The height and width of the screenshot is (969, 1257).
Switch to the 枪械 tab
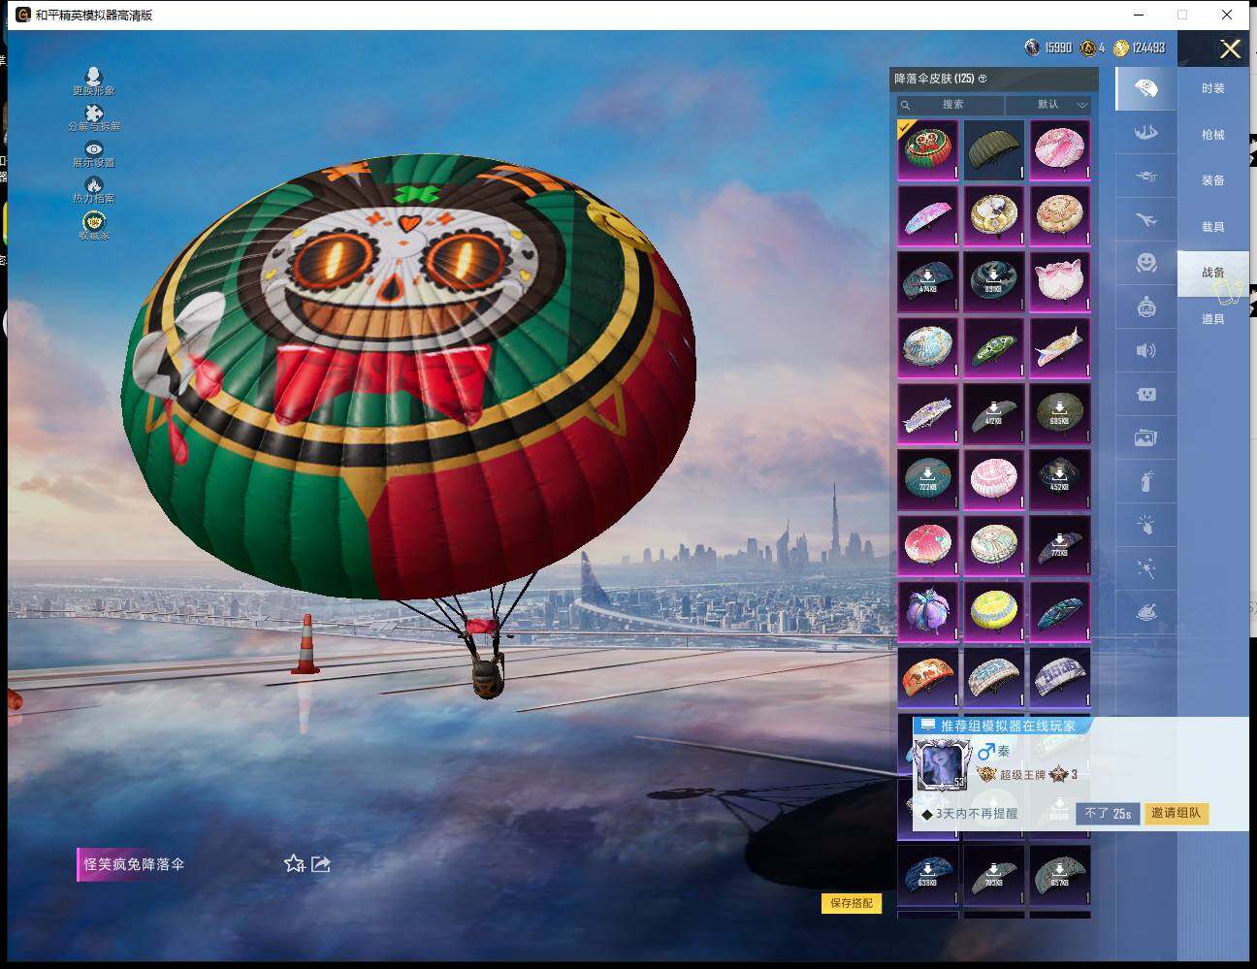tap(1212, 135)
